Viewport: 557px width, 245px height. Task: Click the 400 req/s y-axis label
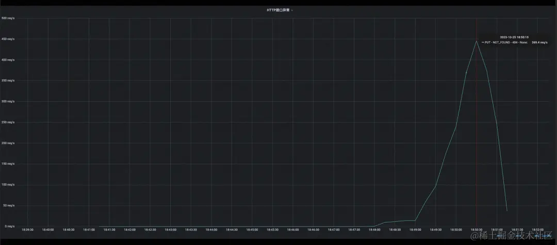[x=7, y=60]
